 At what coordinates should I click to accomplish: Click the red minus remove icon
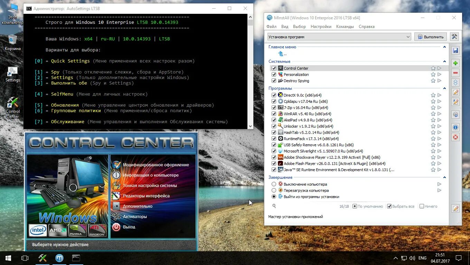click(x=455, y=73)
